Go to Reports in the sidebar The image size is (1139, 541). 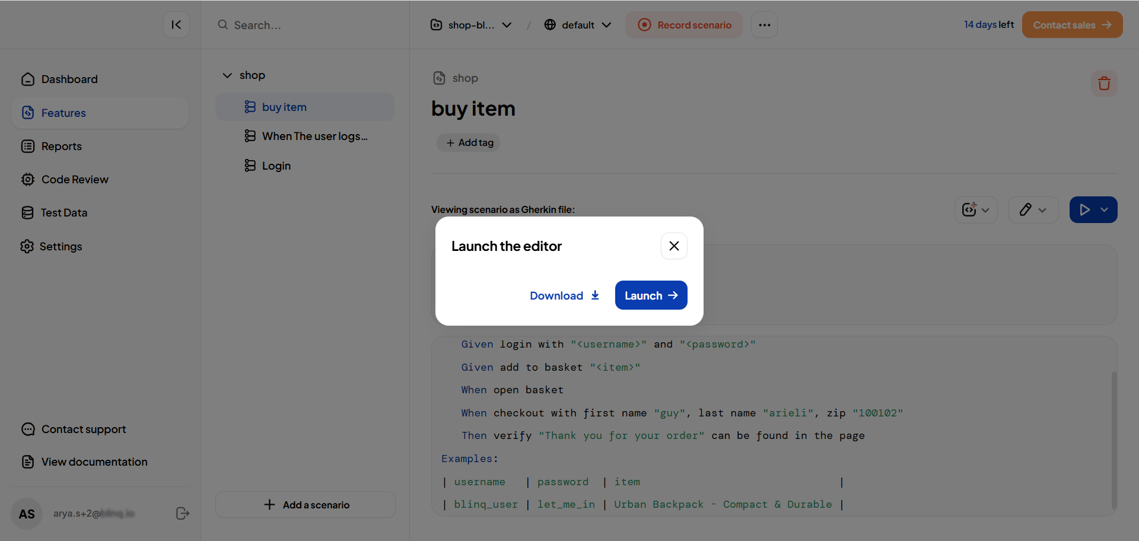[62, 147]
